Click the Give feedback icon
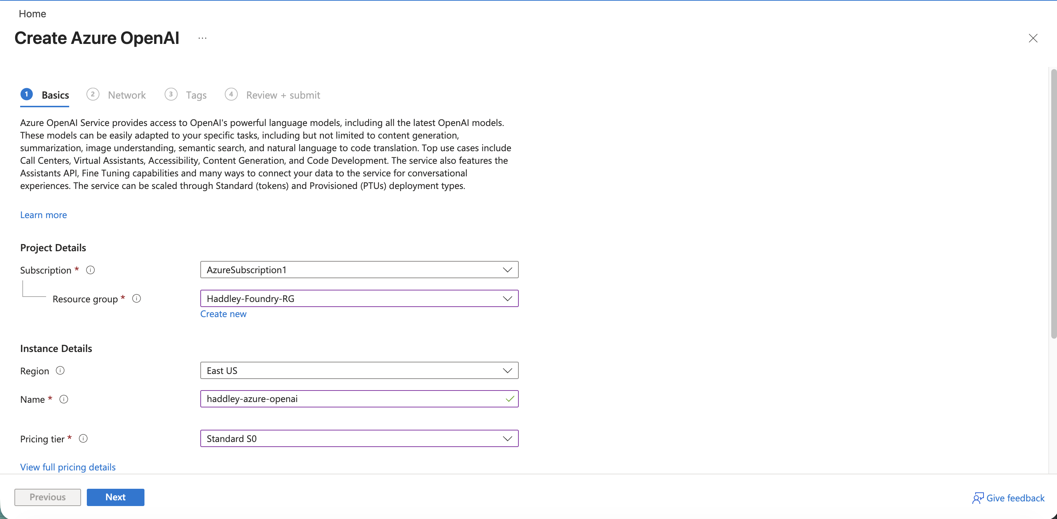The width and height of the screenshot is (1057, 519). pyautogui.click(x=978, y=498)
